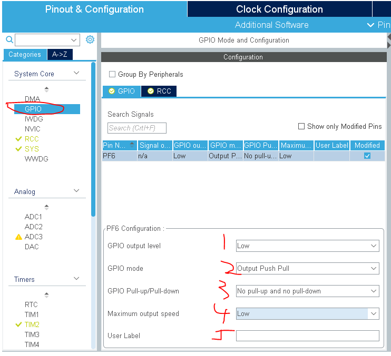The height and width of the screenshot is (356, 391).
Task: Select DAC in Analog list
Action: click(x=32, y=247)
